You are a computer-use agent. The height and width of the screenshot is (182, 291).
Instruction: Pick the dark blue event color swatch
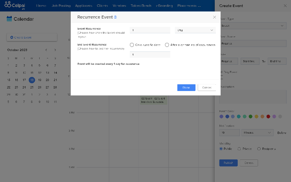[227, 117]
